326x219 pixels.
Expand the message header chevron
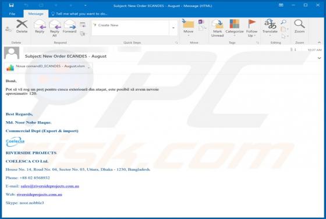point(320,58)
